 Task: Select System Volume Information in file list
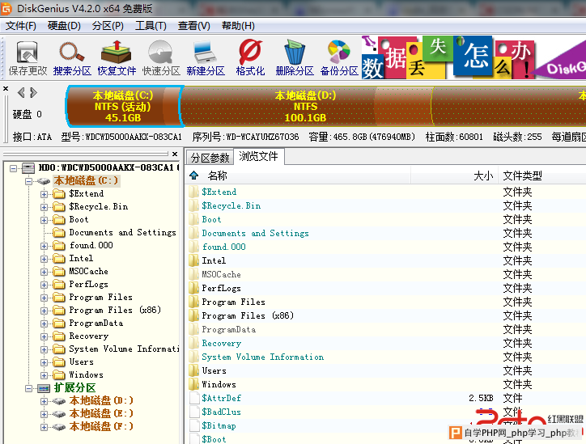[263, 357]
